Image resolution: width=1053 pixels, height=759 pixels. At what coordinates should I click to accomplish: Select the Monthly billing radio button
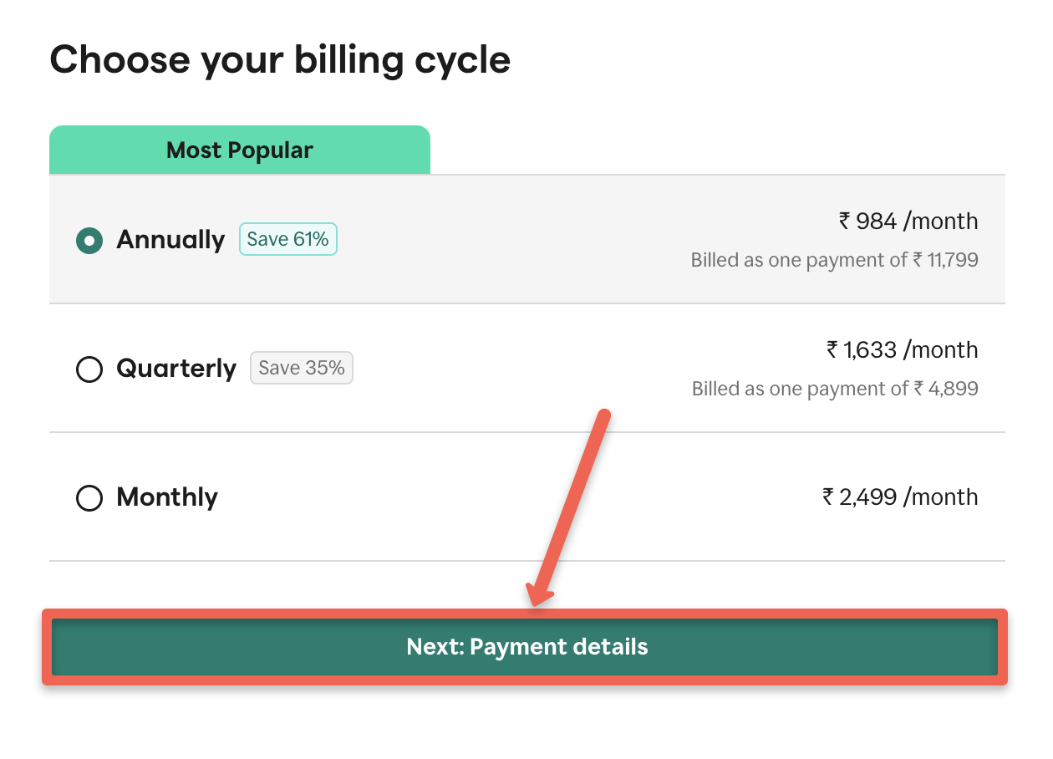click(89, 498)
